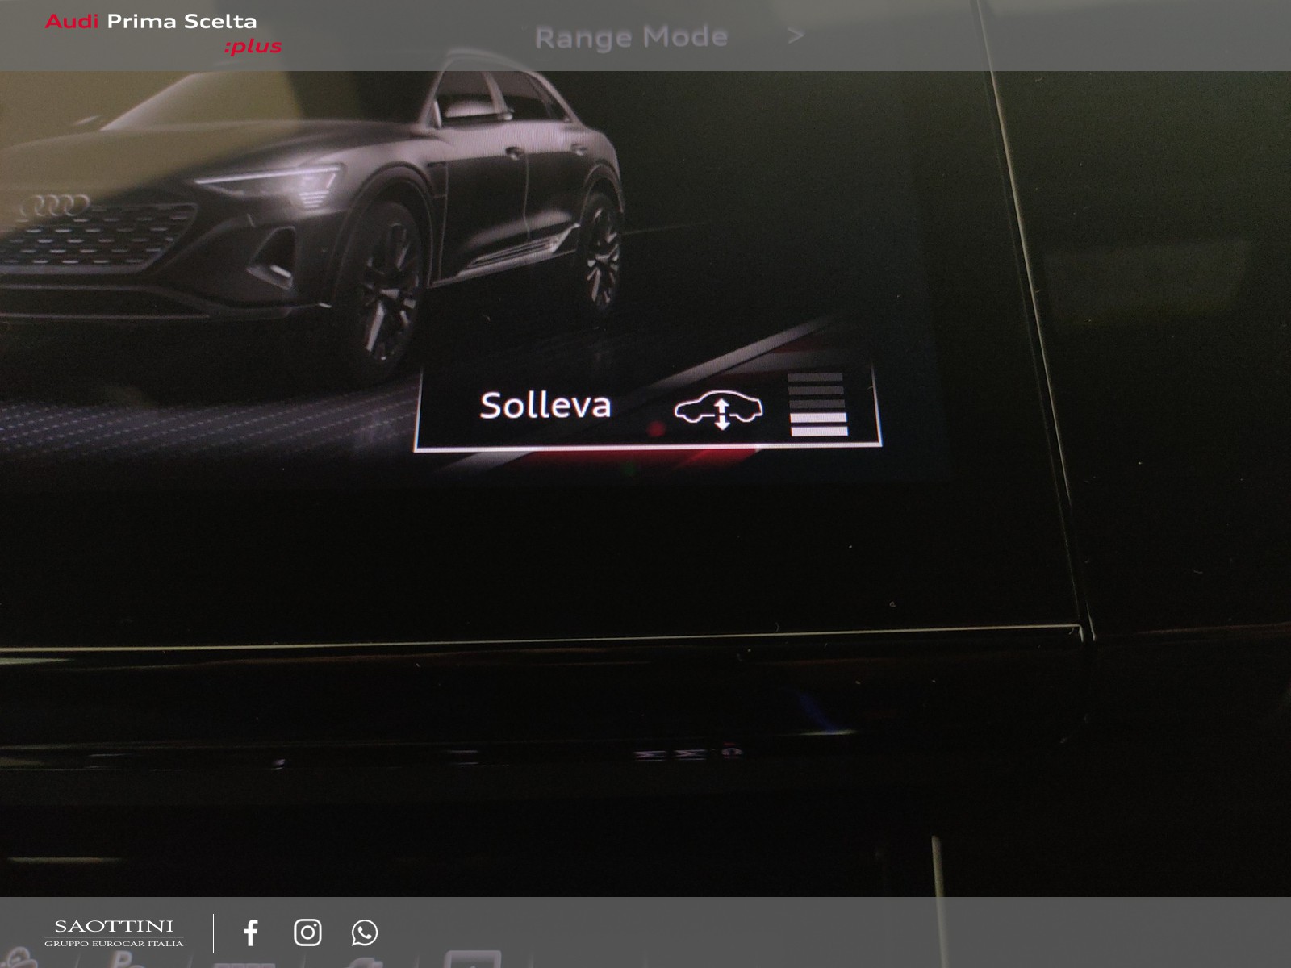Open the WhatsApp icon in the footer
This screenshot has height=968, width=1291.
click(x=365, y=933)
